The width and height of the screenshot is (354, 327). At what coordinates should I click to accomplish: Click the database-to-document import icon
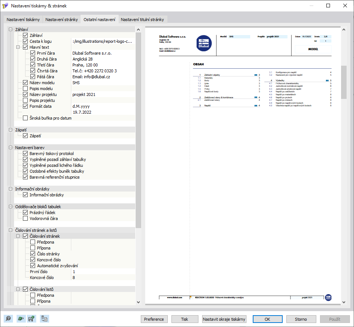point(44,319)
